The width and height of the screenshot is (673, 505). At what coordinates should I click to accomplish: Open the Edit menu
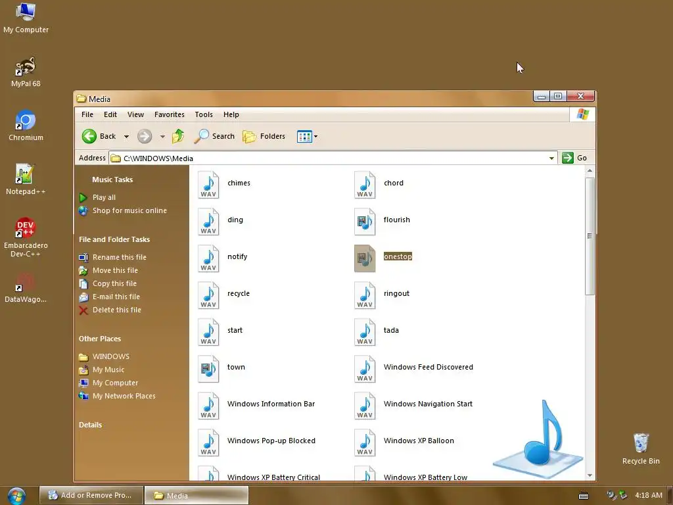[x=110, y=114]
